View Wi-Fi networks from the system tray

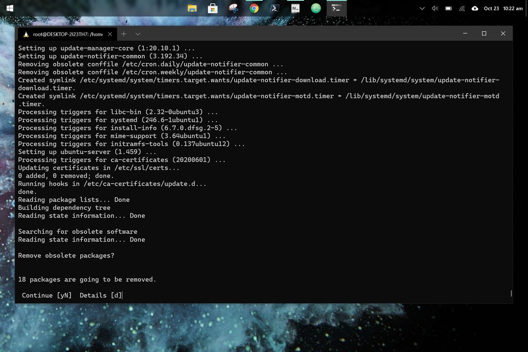point(462,8)
